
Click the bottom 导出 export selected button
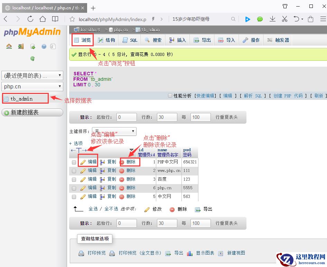tap(204, 209)
